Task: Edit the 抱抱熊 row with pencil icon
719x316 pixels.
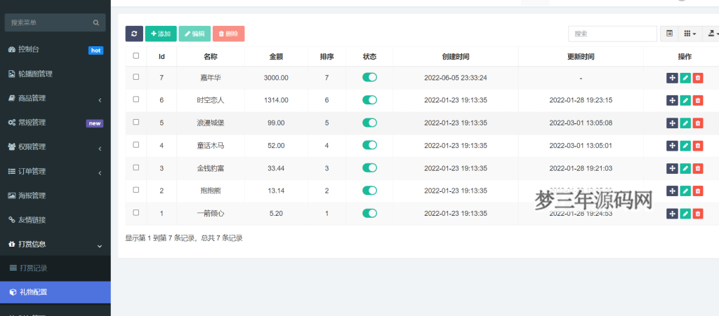Action: tap(685, 191)
